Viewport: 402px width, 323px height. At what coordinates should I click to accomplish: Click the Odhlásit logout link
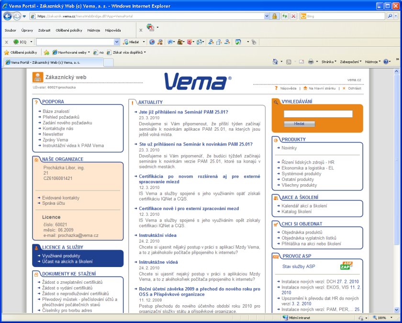[x=354, y=88]
